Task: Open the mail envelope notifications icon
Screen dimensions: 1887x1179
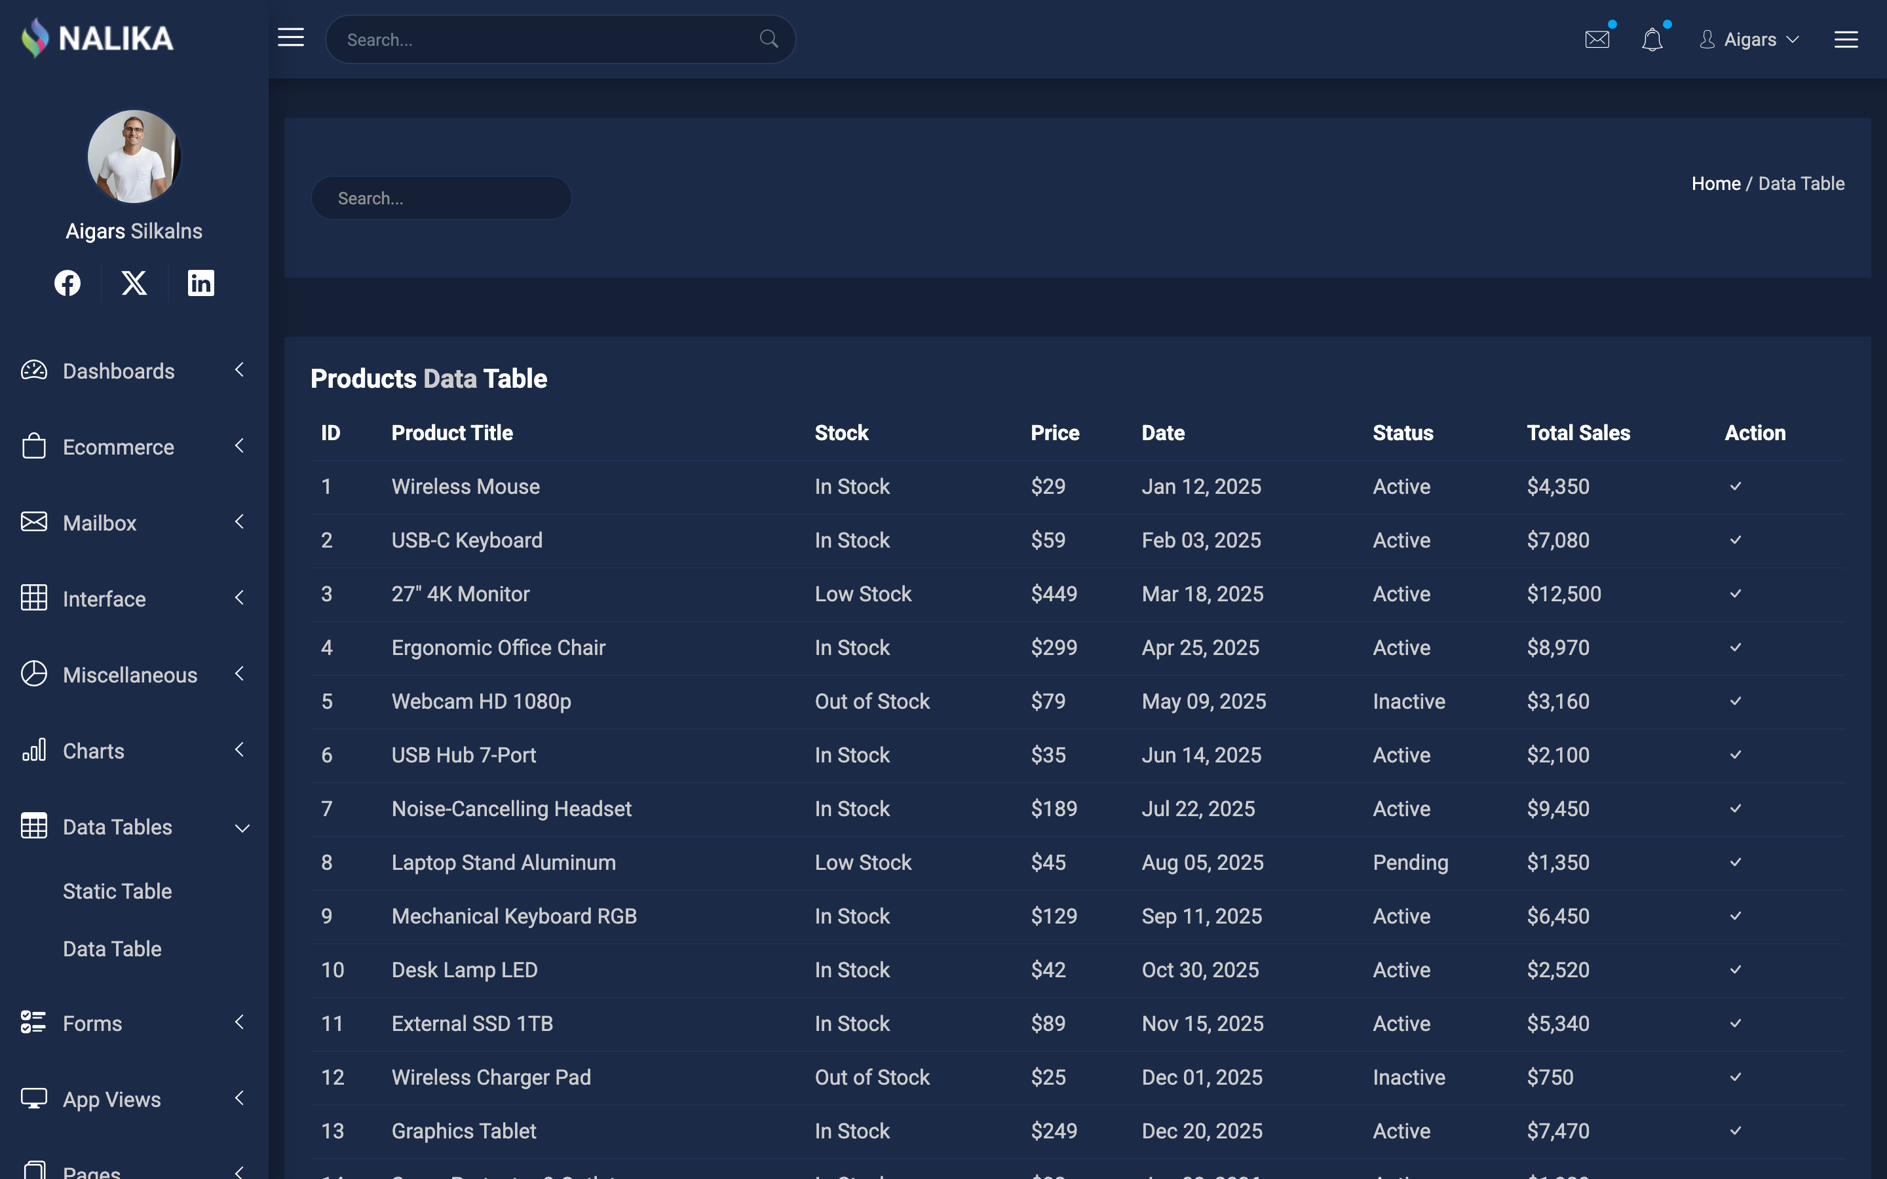Action: (1597, 39)
